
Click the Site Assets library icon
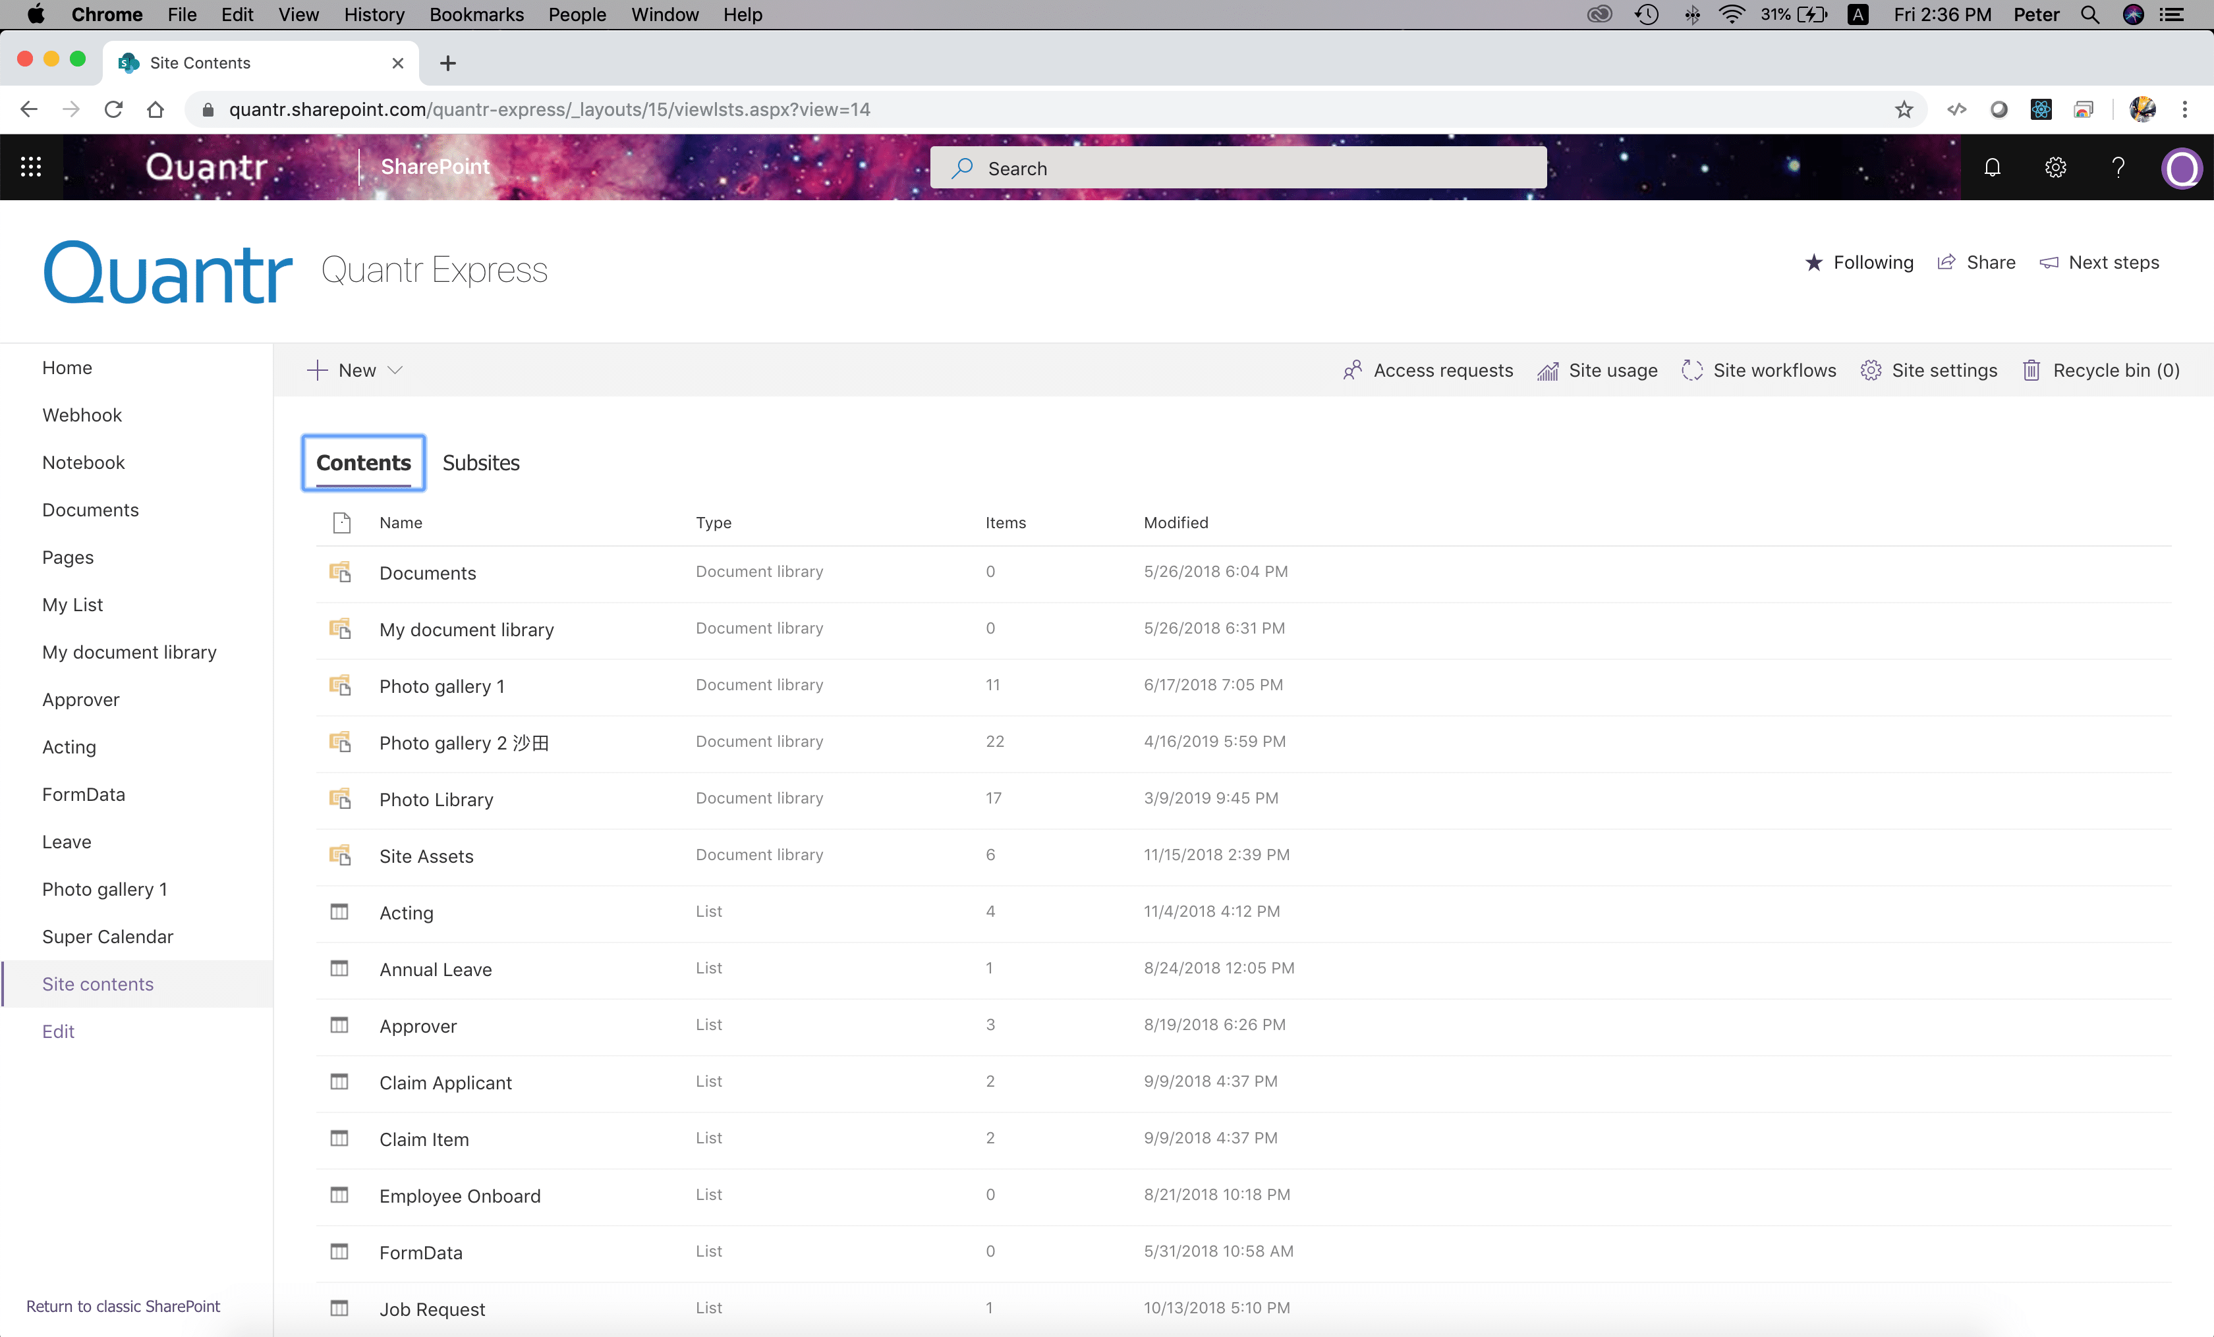[339, 855]
